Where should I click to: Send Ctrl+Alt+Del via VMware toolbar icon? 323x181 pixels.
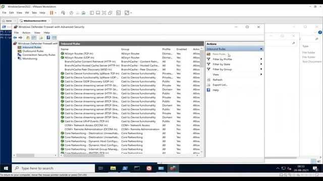pyautogui.click(x=63, y=13)
